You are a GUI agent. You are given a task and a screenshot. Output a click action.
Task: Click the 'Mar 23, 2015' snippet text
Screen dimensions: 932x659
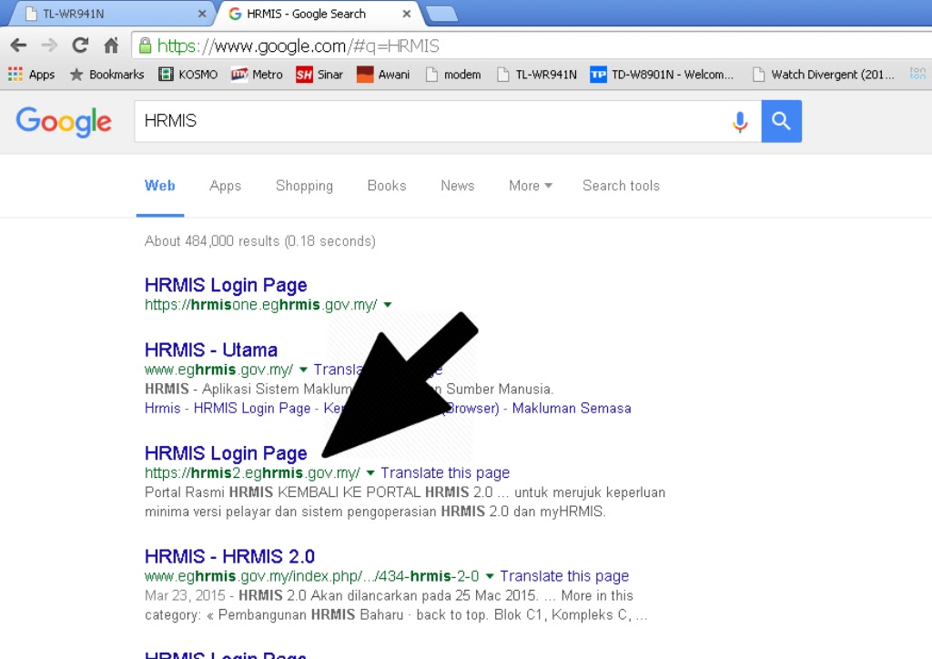185,596
